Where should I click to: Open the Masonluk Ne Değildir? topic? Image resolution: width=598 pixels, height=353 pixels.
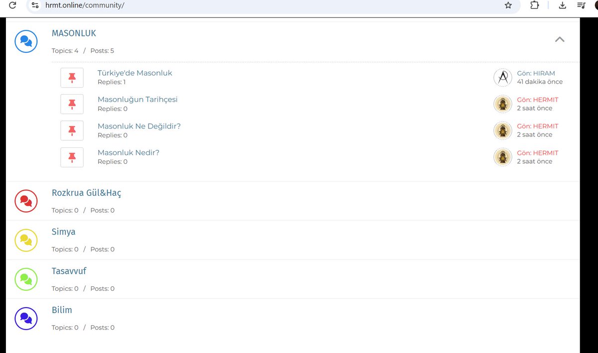pyautogui.click(x=139, y=126)
